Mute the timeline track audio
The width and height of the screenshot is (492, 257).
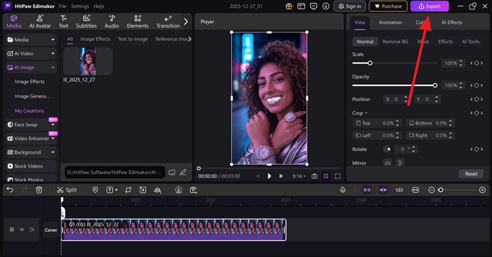[x=30, y=229]
